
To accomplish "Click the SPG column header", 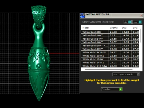I will pos(135,28).
